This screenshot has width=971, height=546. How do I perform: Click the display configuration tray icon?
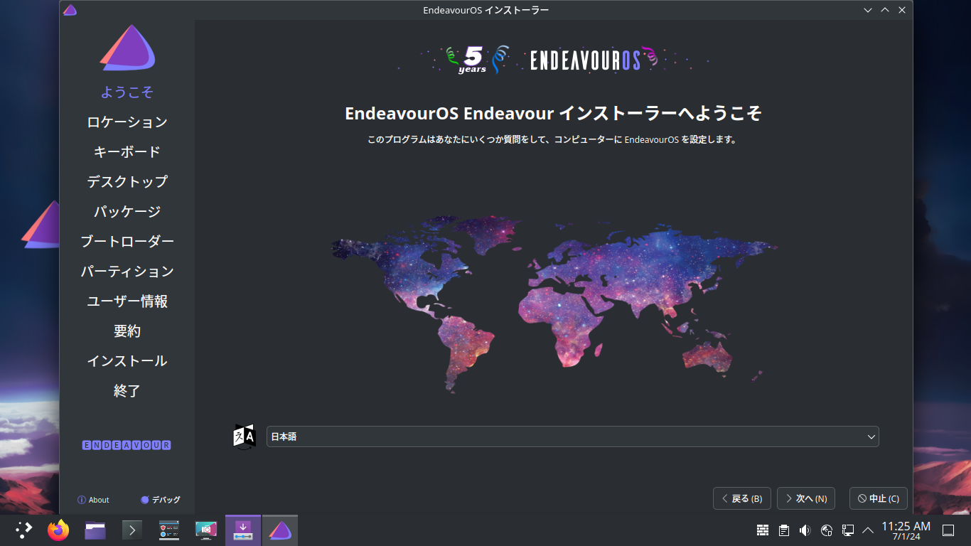(x=848, y=530)
